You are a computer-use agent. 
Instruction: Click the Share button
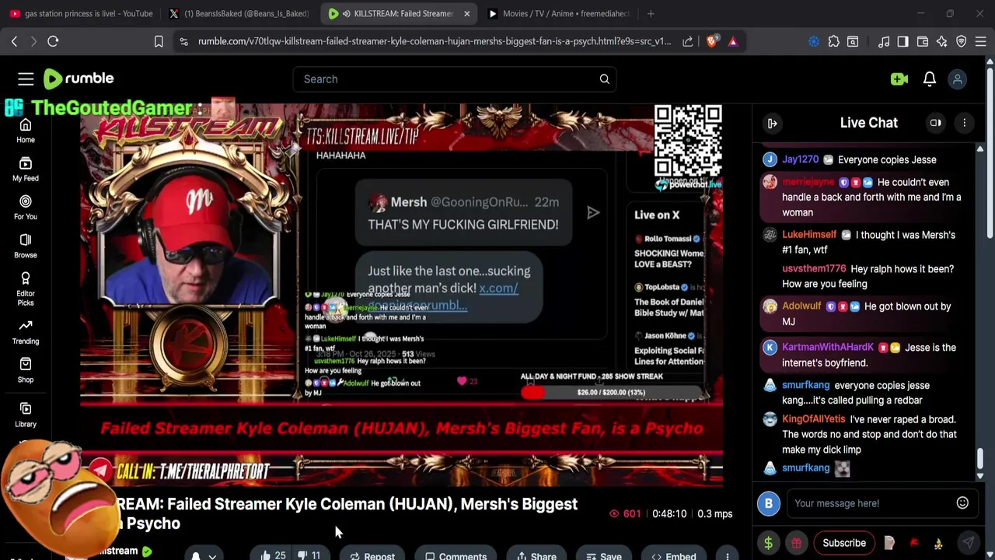[536, 555]
